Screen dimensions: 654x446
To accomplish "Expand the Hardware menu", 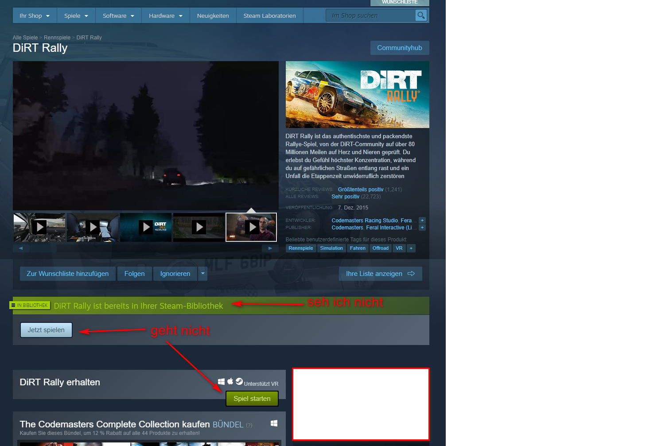I will [166, 16].
